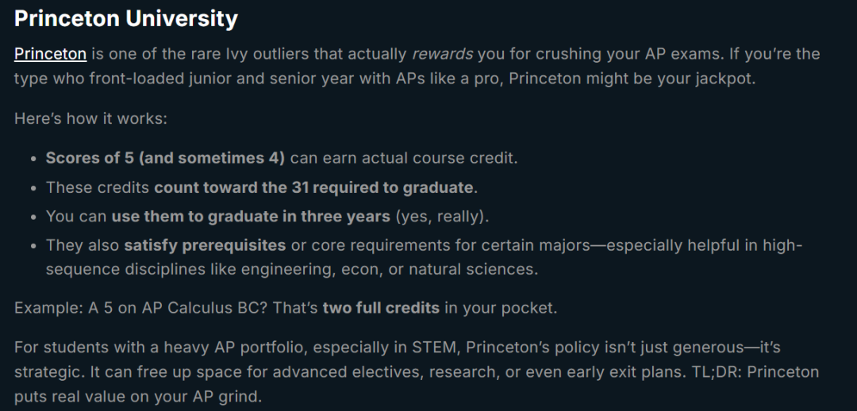
Task: Click the phrase 'can earn actual course credit'
Action: [x=404, y=157]
